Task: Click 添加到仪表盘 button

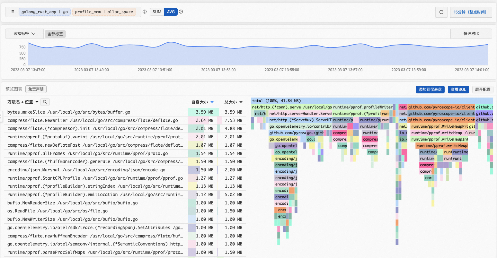Action: [430, 90]
